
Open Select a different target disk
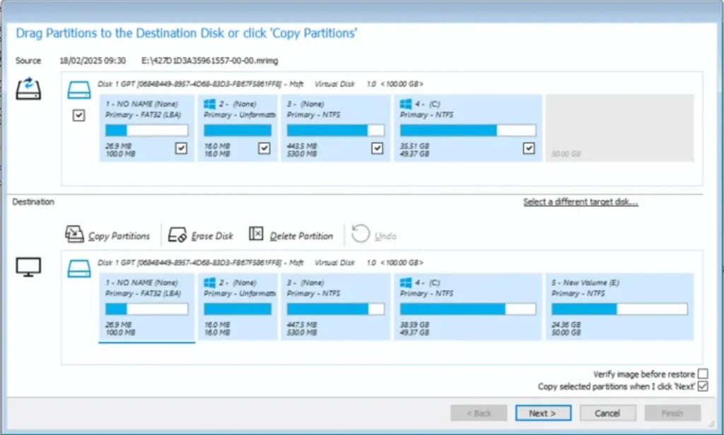pos(580,201)
